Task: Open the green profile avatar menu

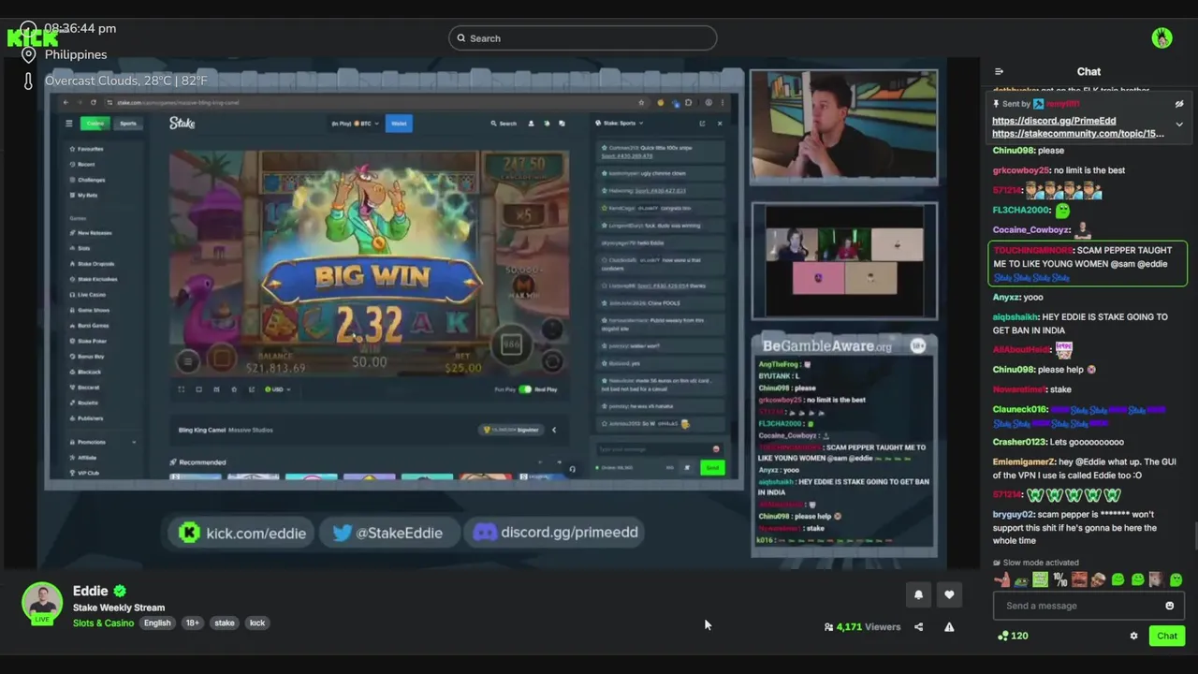Action: click(1161, 38)
